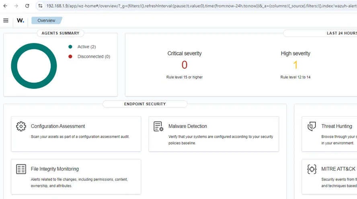The width and height of the screenshot is (357, 199).
Task: Click the LAST 24 HOURS panel title
Action: pyautogui.click(x=342, y=33)
